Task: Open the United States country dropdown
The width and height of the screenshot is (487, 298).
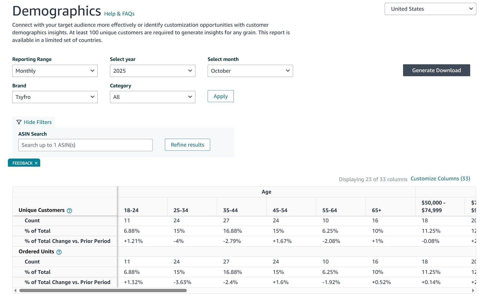Action: [x=430, y=9]
